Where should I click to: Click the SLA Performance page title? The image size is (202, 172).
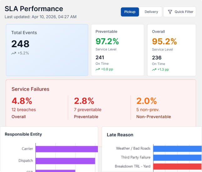point(34,9)
